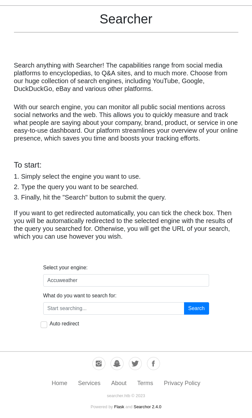Screen dimensions: 252x418
Task: View the Privacy Policy page
Action: click(182, 383)
